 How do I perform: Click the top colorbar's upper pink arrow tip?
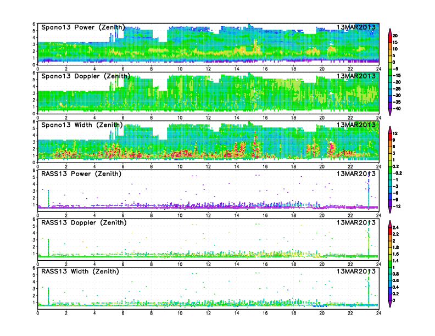pos(390,32)
